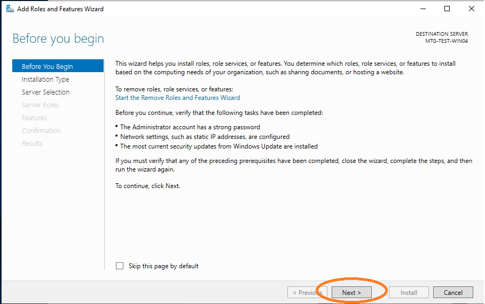Cancel the wizard

[x=452, y=292]
